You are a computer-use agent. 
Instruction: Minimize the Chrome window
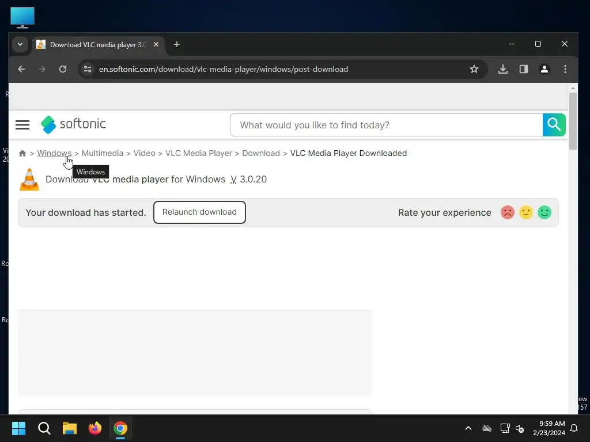point(512,44)
